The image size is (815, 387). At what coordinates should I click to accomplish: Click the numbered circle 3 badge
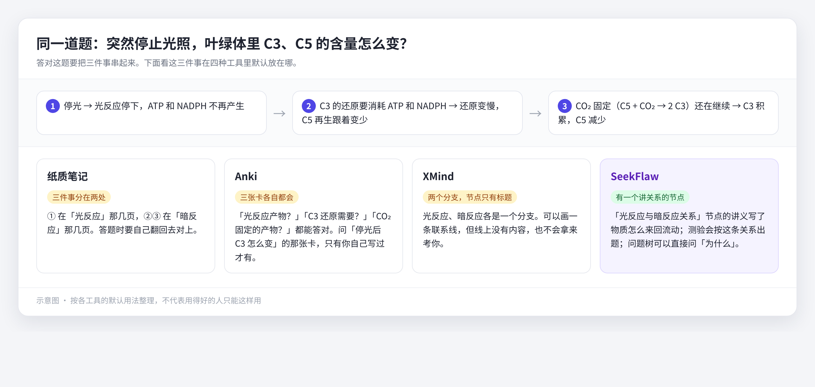tap(564, 106)
